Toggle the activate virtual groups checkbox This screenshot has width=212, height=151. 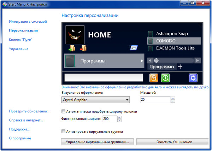point(63,132)
